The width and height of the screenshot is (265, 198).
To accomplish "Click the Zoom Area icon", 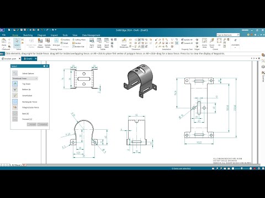I will (204, 43).
